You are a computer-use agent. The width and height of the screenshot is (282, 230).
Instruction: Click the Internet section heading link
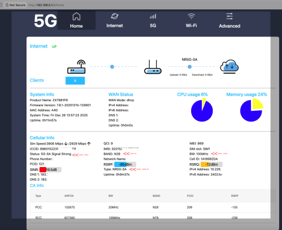tap(38, 46)
